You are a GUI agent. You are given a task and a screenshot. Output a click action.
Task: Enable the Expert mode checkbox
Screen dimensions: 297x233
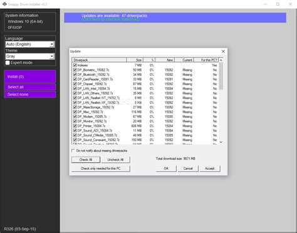(x=8, y=63)
